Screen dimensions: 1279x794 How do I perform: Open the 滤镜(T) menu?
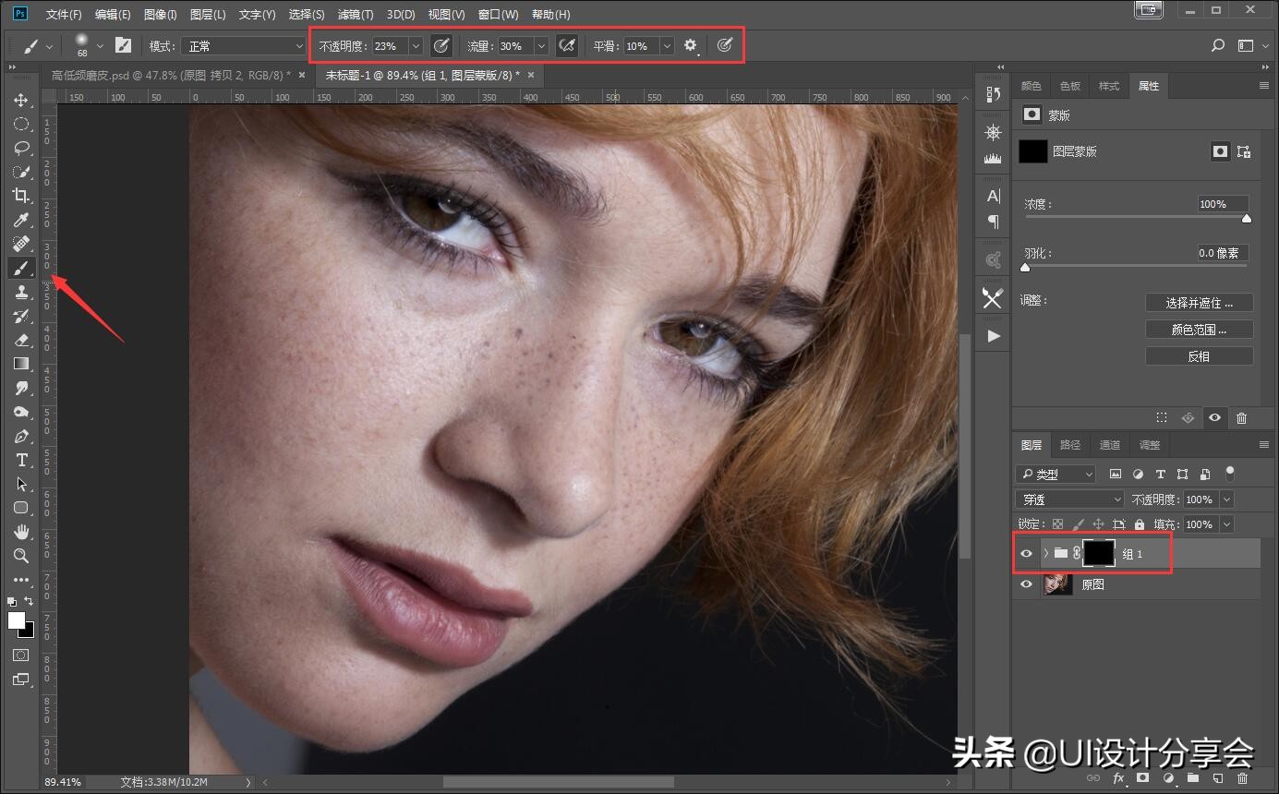point(356,15)
